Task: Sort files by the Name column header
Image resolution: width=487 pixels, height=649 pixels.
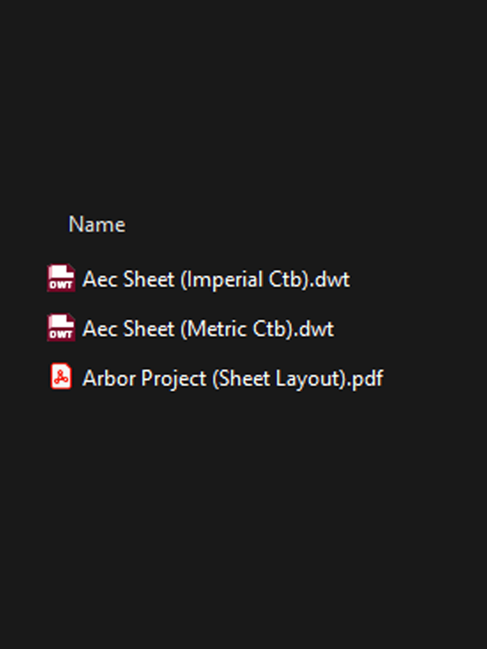Action: coord(97,224)
